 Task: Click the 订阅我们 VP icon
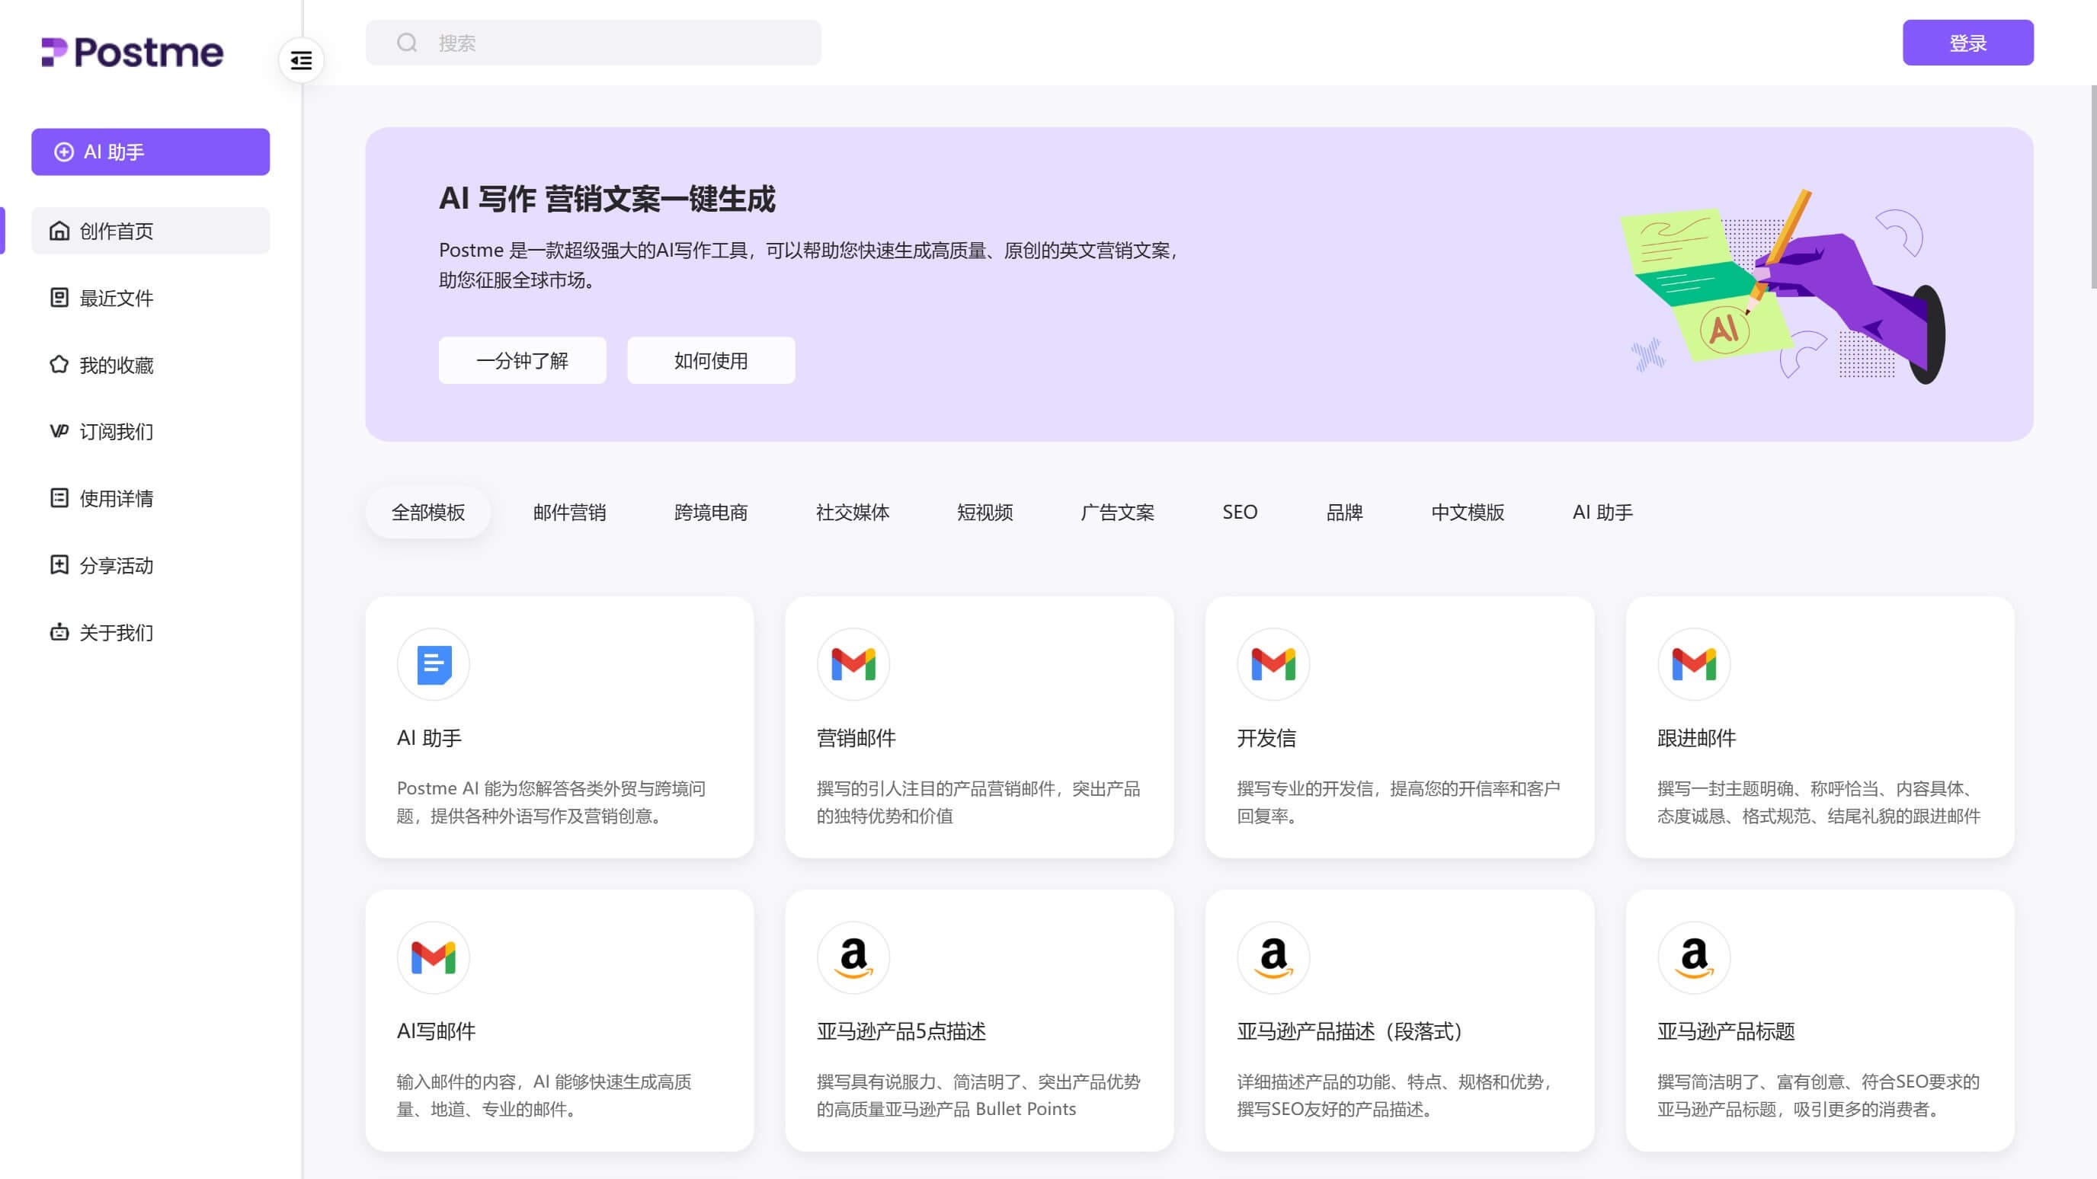[x=59, y=431]
